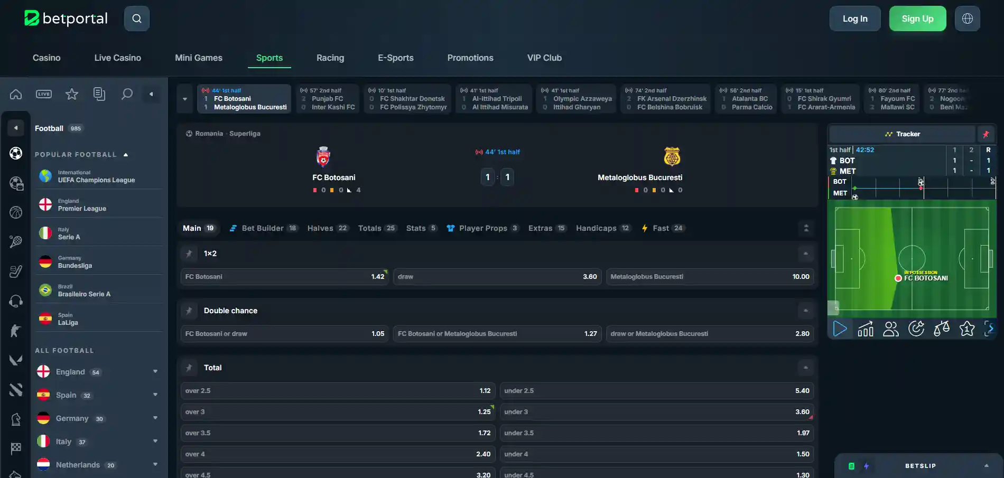Expand the Netherlands football country list
Screen dimensions: 1004x478
point(155,465)
